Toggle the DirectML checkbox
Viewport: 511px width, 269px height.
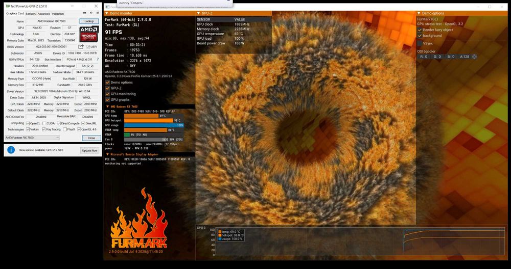tap(83, 123)
